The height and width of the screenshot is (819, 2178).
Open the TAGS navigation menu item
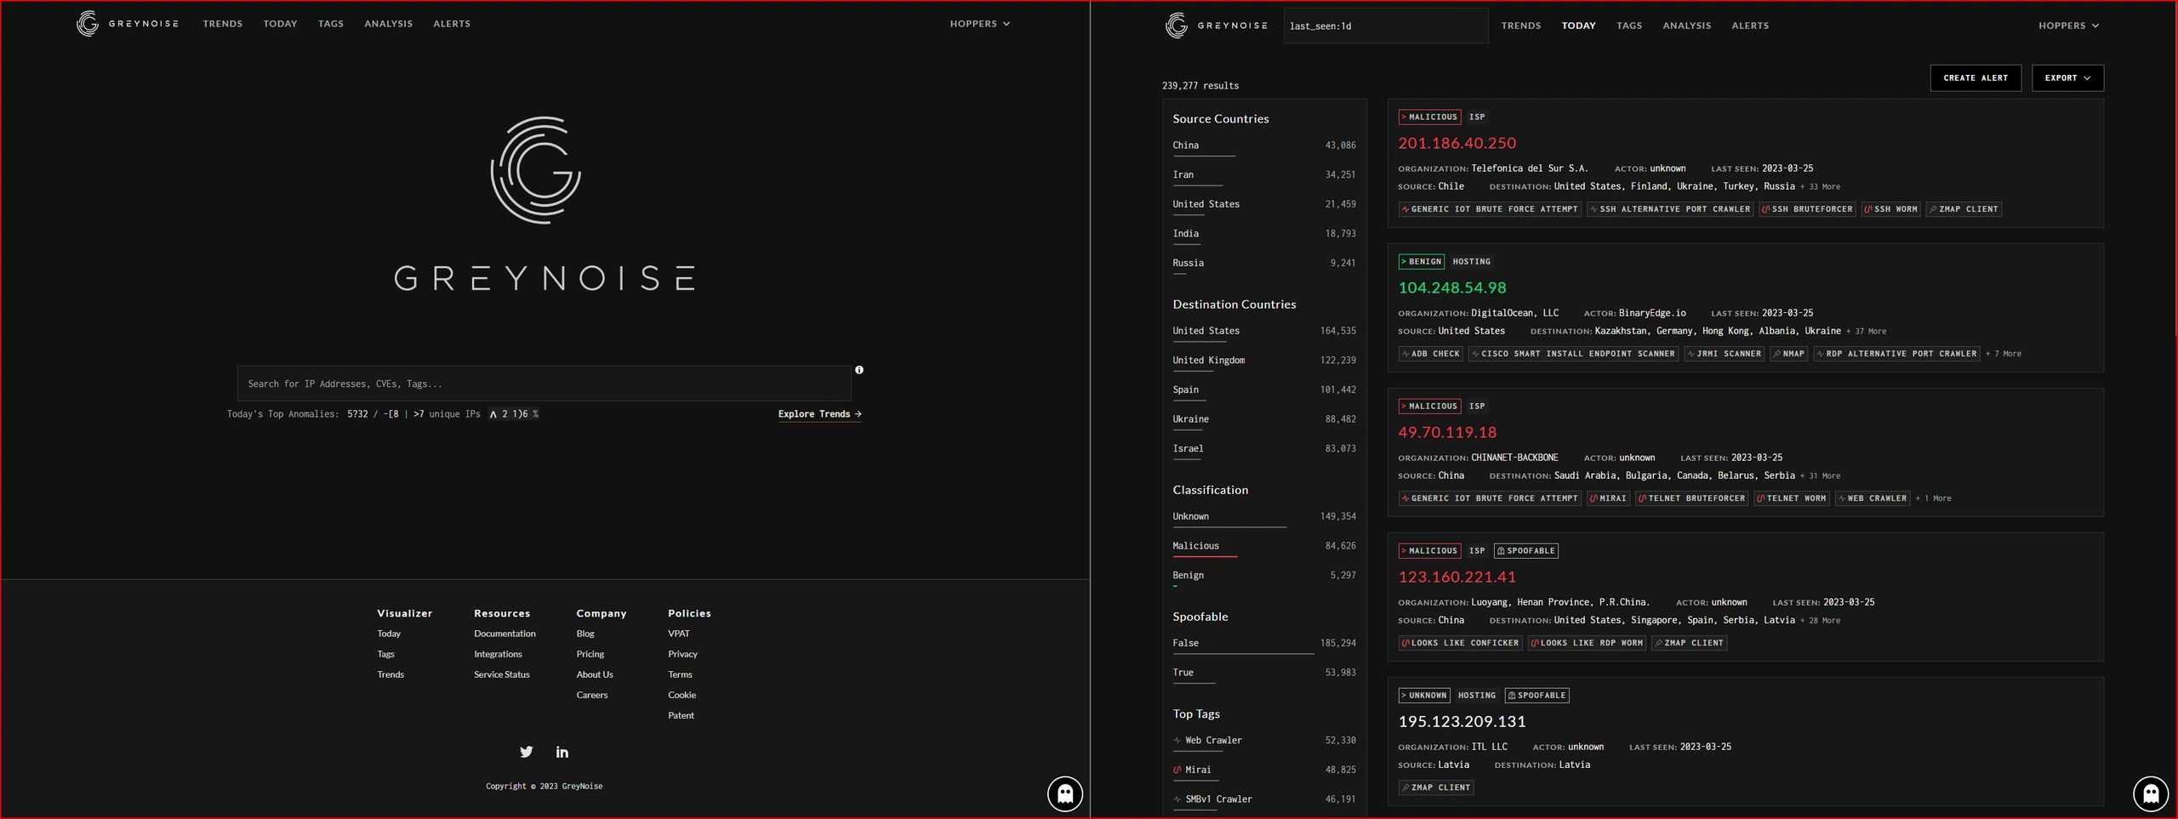pyautogui.click(x=1628, y=25)
